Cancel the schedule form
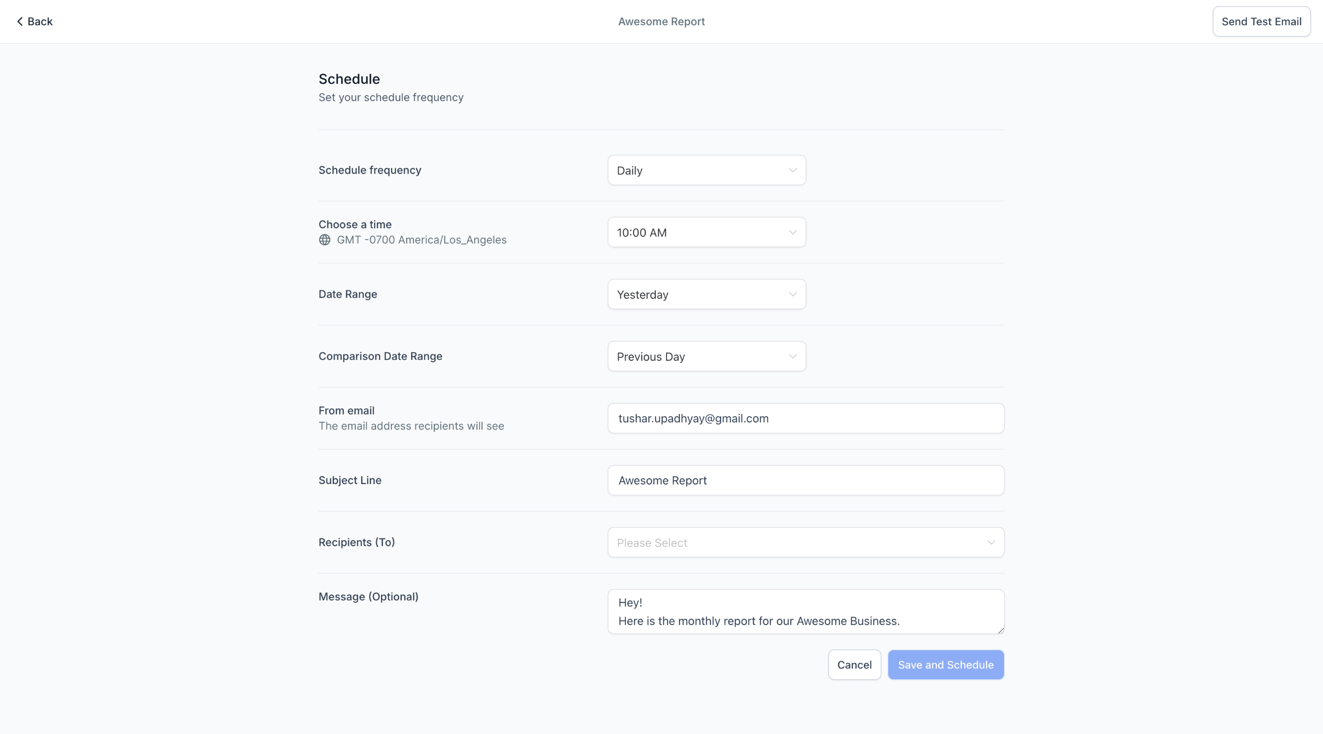The width and height of the screenshot is (1323, 734). 855,664
